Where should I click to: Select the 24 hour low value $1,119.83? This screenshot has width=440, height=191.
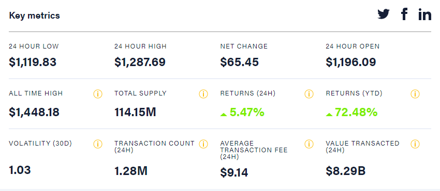coord(33,62)
